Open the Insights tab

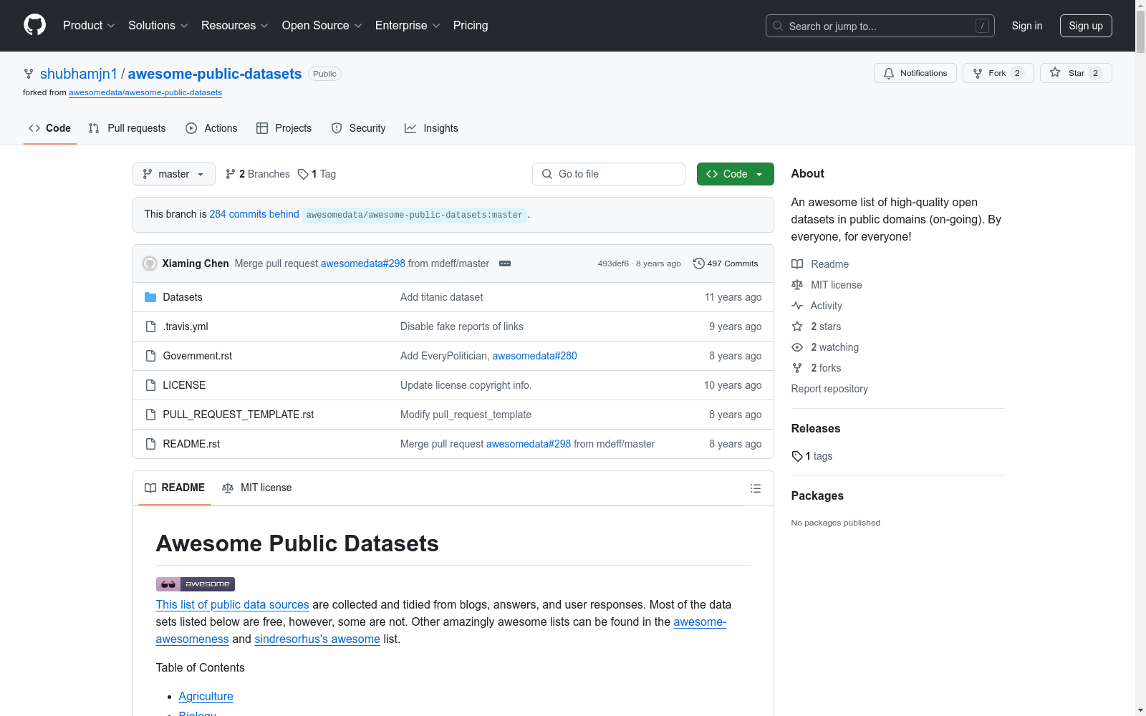[x=432, y=128]
